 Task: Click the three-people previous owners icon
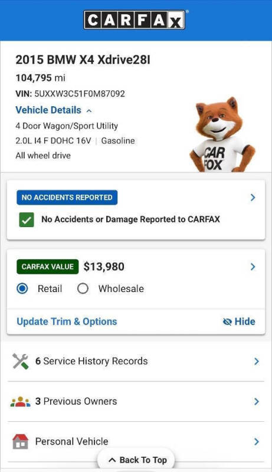pyautogui.click(x=21, y=402)
